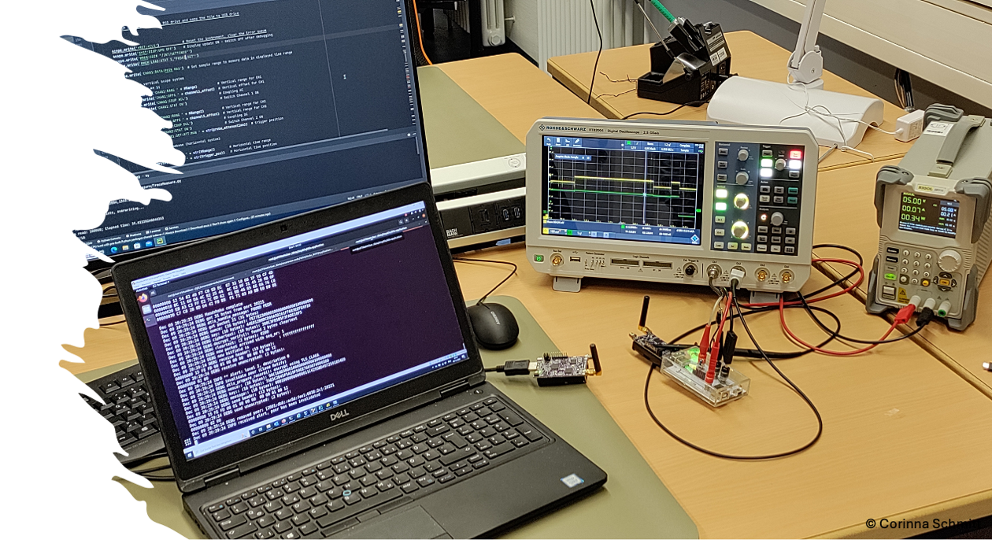Push the apps grid button on the oscilloscope keypad

point(789,249)
